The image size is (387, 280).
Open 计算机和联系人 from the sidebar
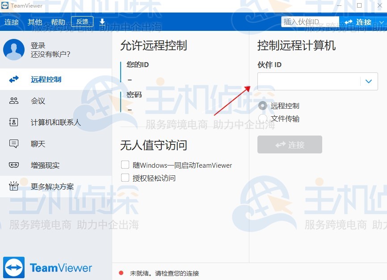pyautogui.click(x=14, y=122)
